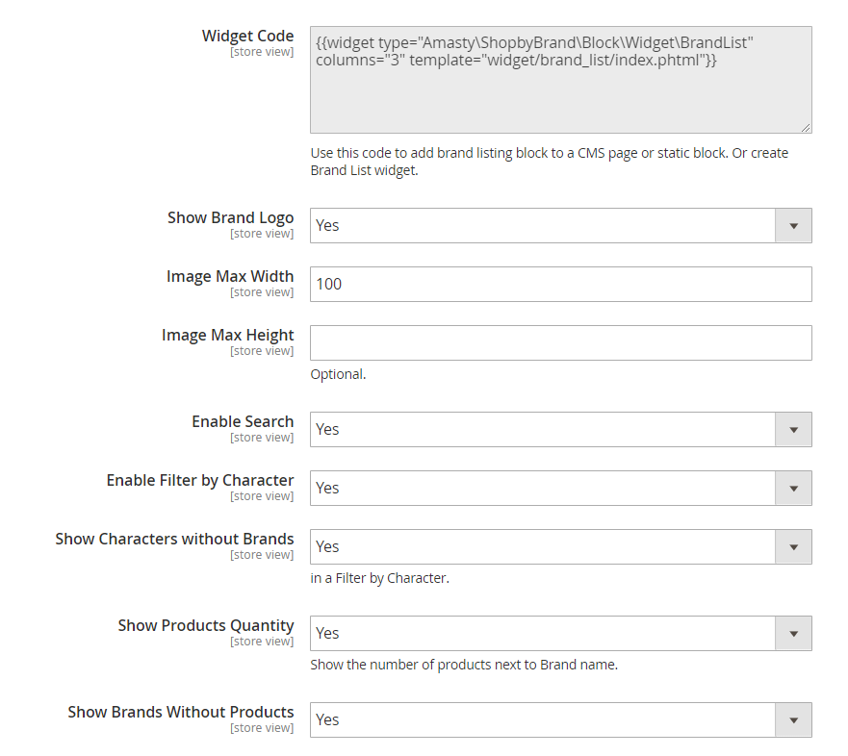Click the Enable Filter by Character Yes value

327,488
